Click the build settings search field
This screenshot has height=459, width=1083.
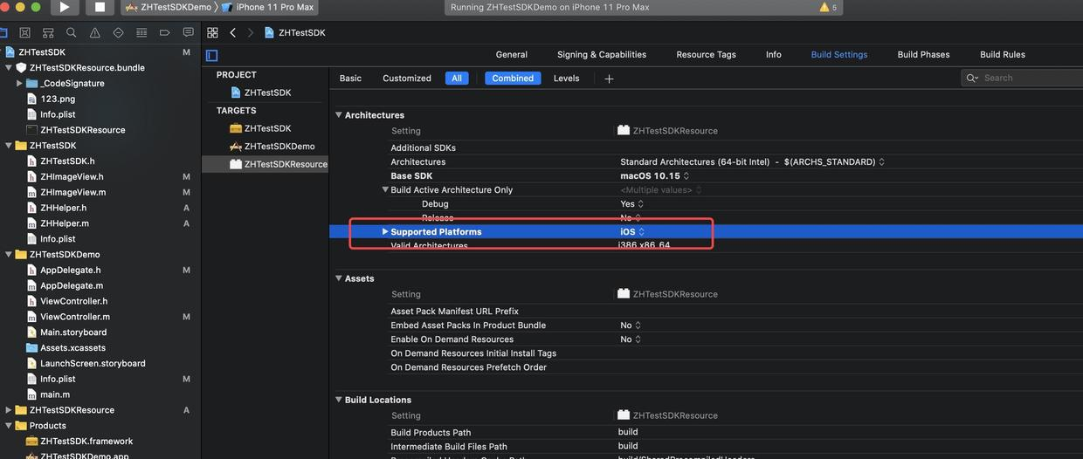[1024, 78]
